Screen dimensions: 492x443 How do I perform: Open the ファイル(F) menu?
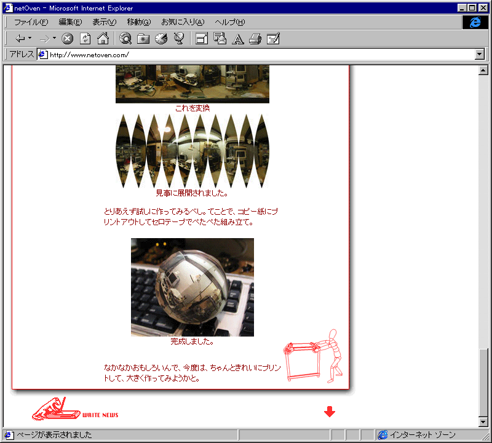click(31, 22)
